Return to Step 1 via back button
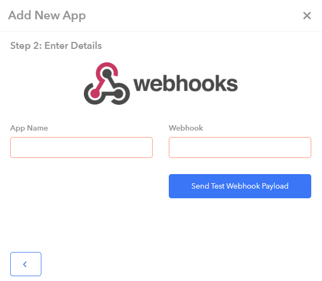This screenshot has width=322, height=281. [26, 264]
